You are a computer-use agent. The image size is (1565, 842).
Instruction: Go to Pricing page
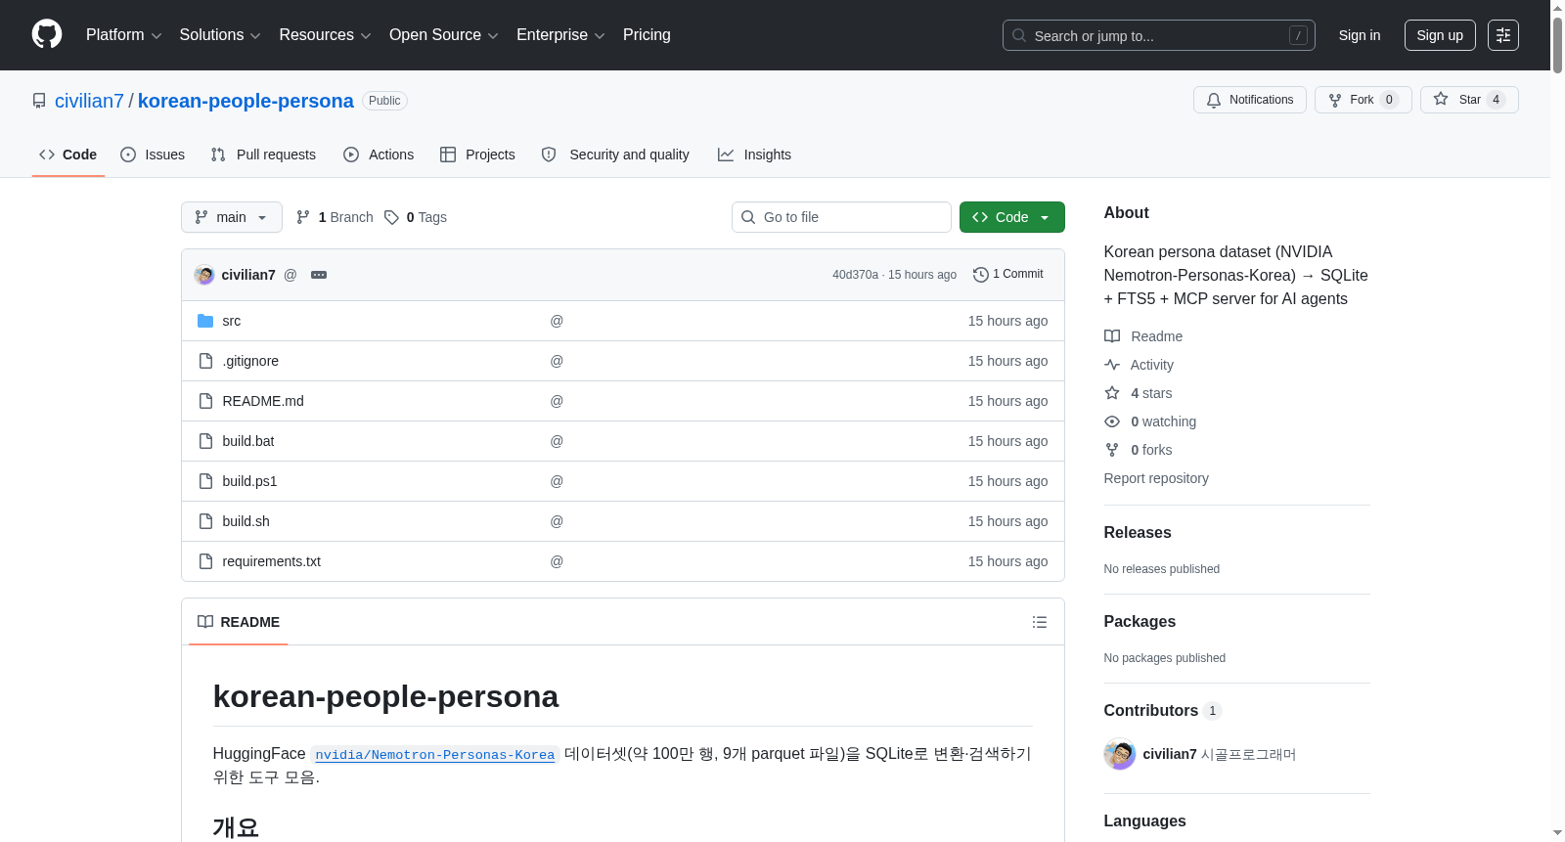click(x=647, y=35)
